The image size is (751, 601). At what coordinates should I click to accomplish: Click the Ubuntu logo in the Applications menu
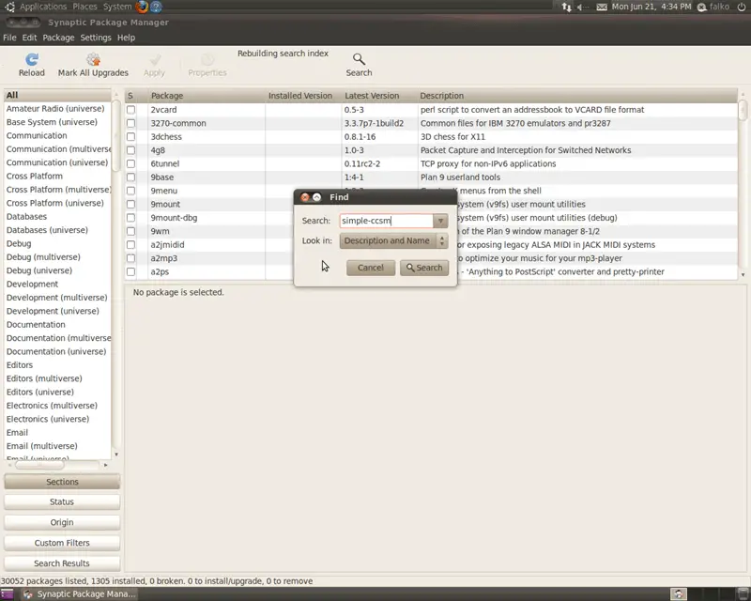tap(9, 7)
